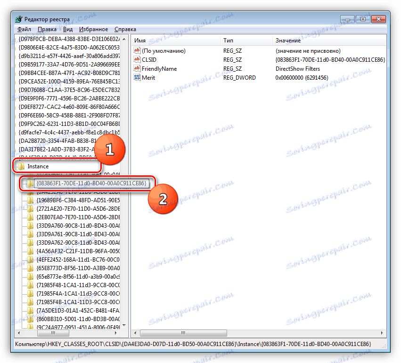This screenshot has width=401, height=363.
Task: Click REG_DWORD type of Merit row
Action: tap(239, 77)
